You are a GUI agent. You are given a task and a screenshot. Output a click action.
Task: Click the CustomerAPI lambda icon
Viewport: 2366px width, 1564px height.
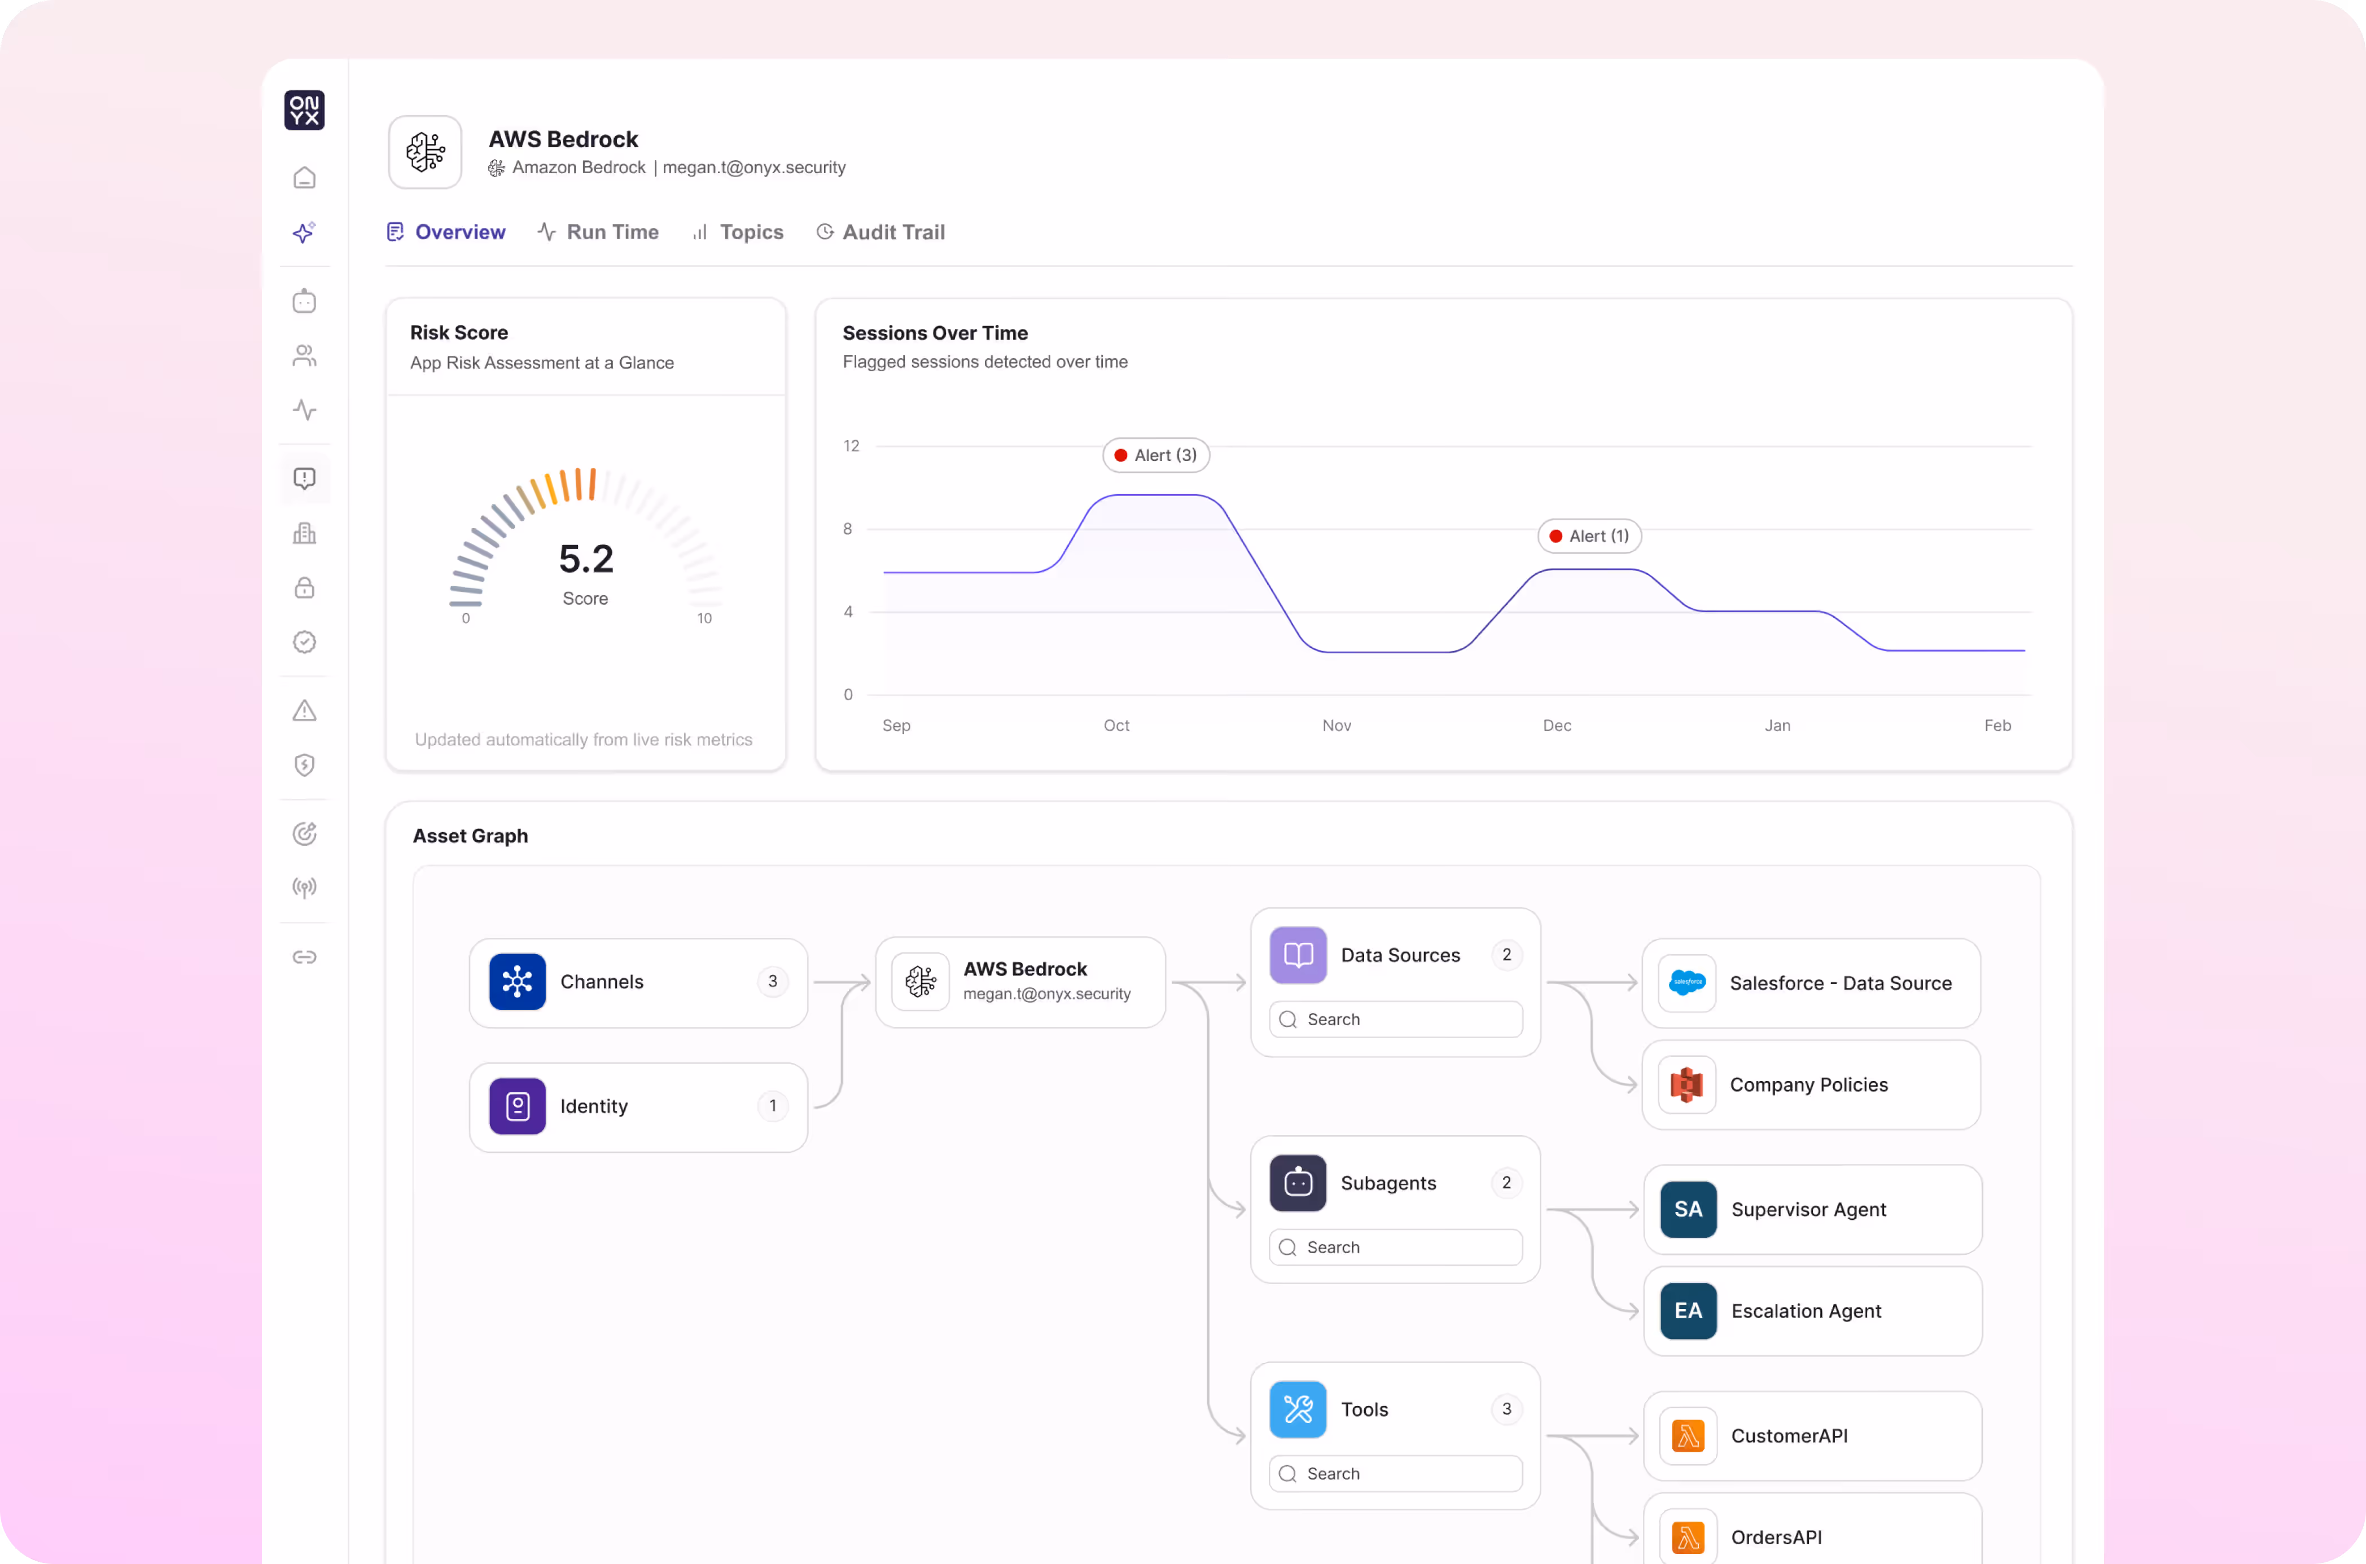[1689, 1436]
